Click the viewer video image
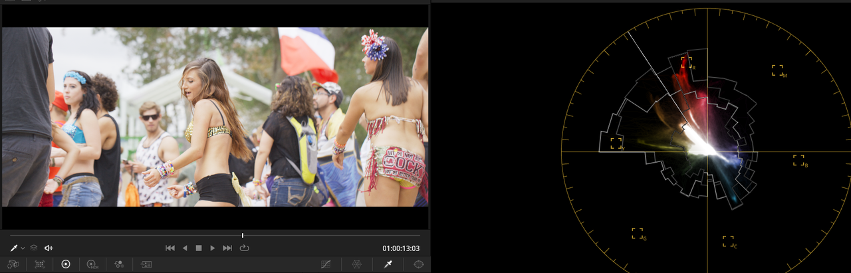Viewport: 851px width, 273px height. point(215,117)
